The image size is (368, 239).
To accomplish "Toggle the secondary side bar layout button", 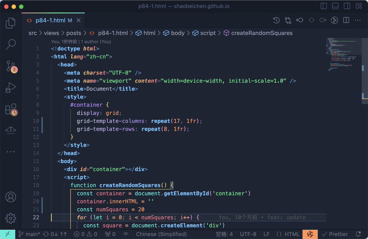I will pyautogui.click(x=347, y=6).
